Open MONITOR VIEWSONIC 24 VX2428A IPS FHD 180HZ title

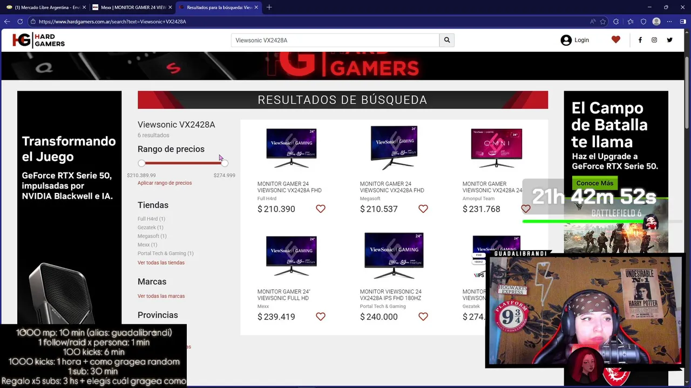pyautogui.click(x=391, y=295)
